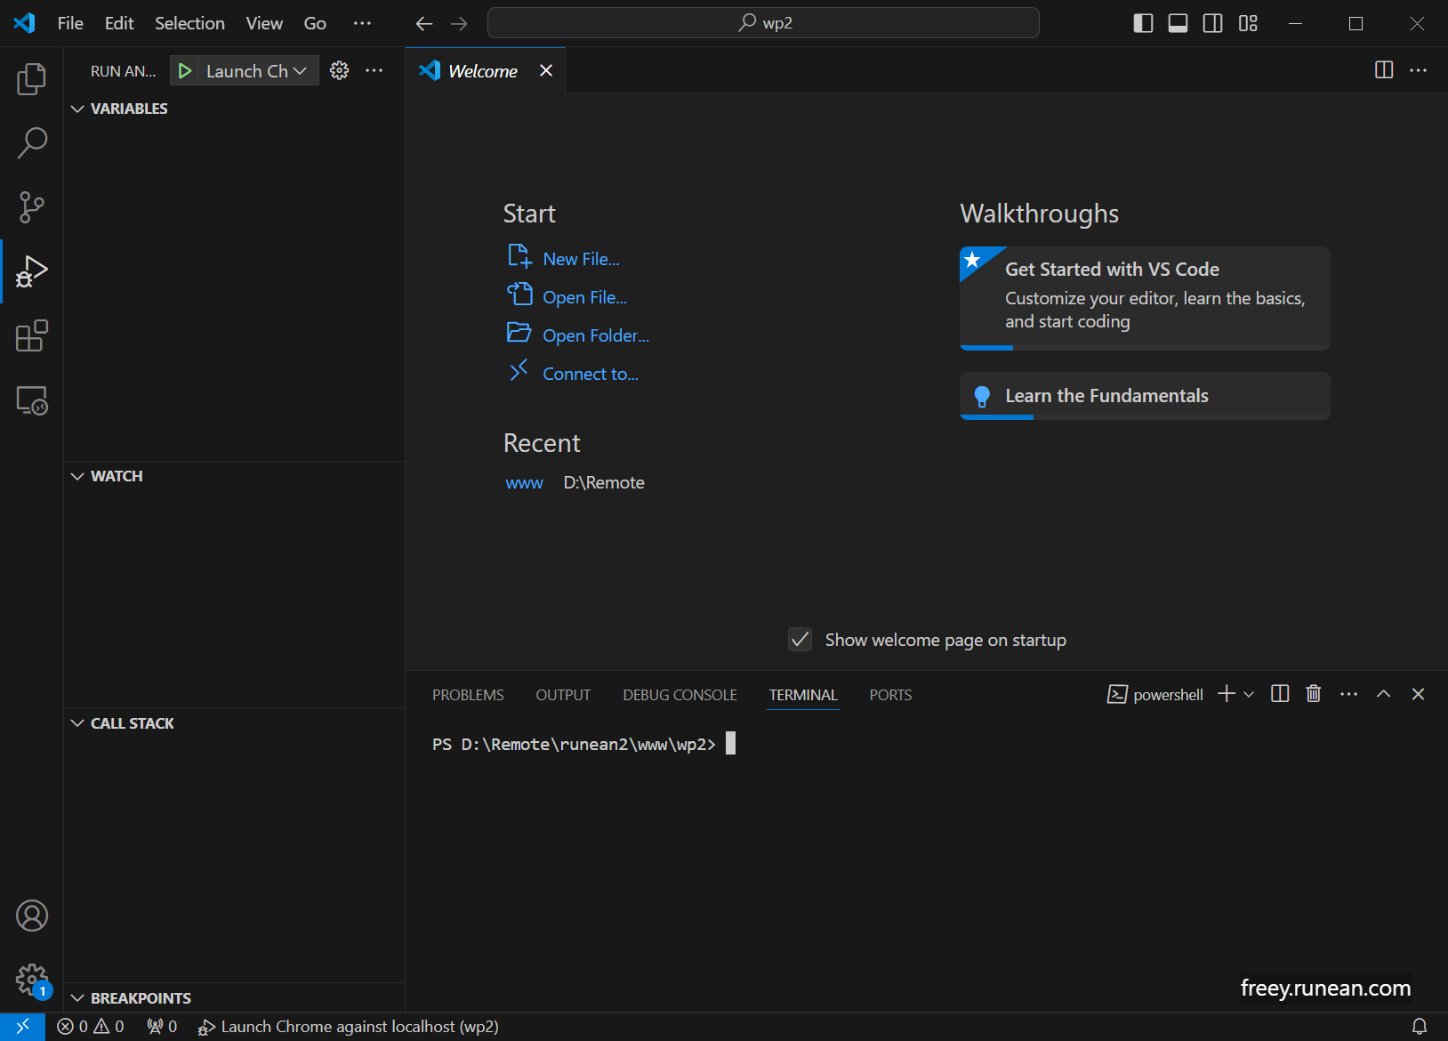Open the File menu

click(x=70, y=23)
